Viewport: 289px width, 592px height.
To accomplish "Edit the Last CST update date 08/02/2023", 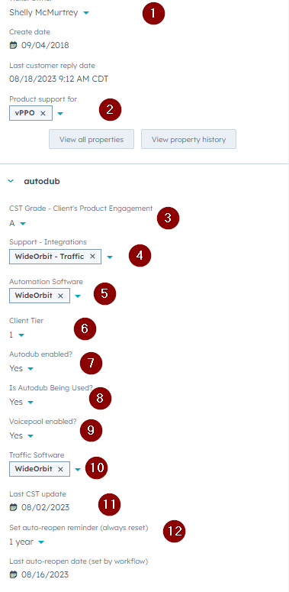I will [x=45, y=507].
